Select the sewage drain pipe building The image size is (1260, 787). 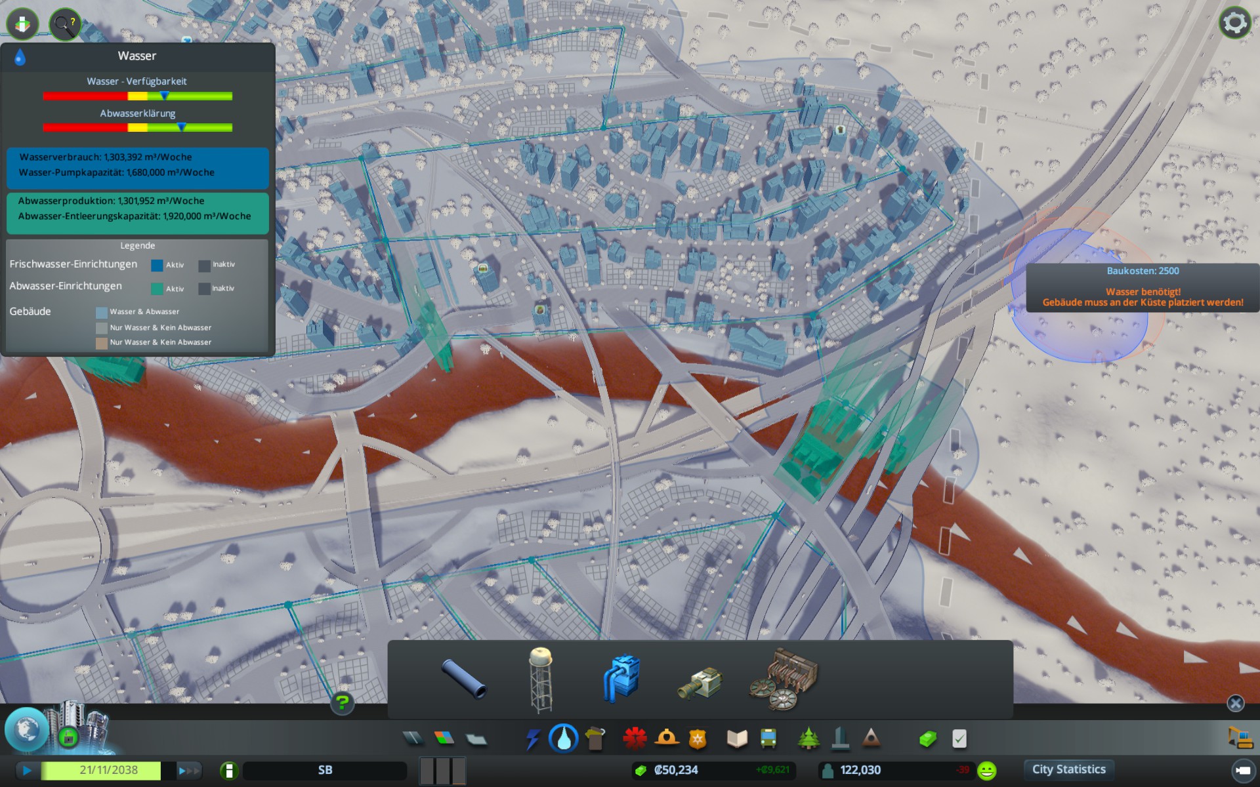pyautogui.click(x=700, y=683)
